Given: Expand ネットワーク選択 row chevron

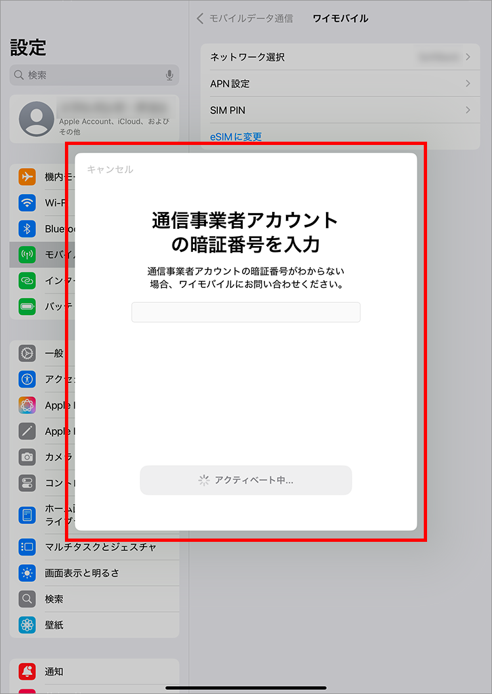Looking at the screenshot, I should (468, 57).
